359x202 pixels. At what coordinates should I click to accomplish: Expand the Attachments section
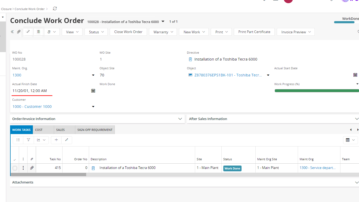[185, 182]
